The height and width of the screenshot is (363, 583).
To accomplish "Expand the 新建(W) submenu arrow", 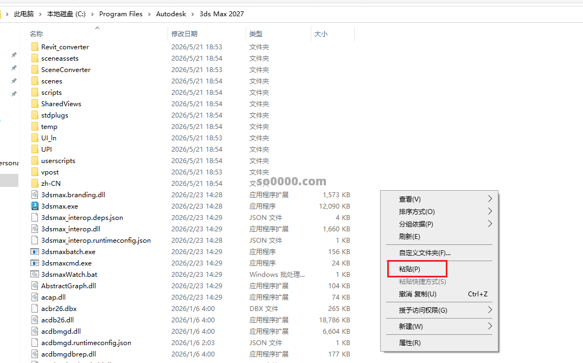I will click(490, 326).
